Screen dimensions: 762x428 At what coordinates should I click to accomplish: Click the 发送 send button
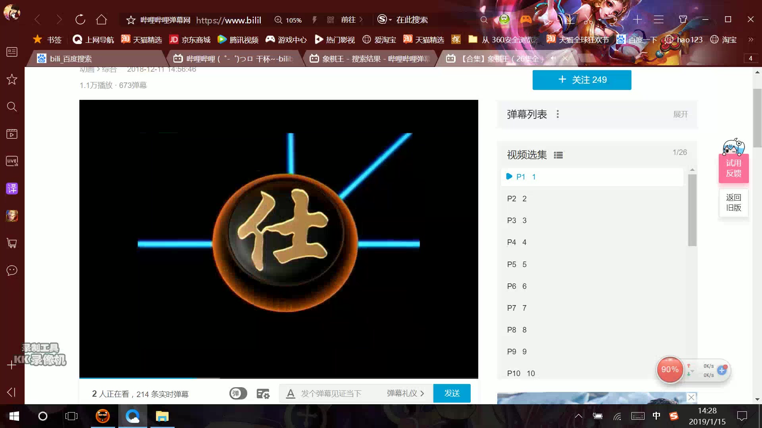pyautogui.click(x=452, y=393)
